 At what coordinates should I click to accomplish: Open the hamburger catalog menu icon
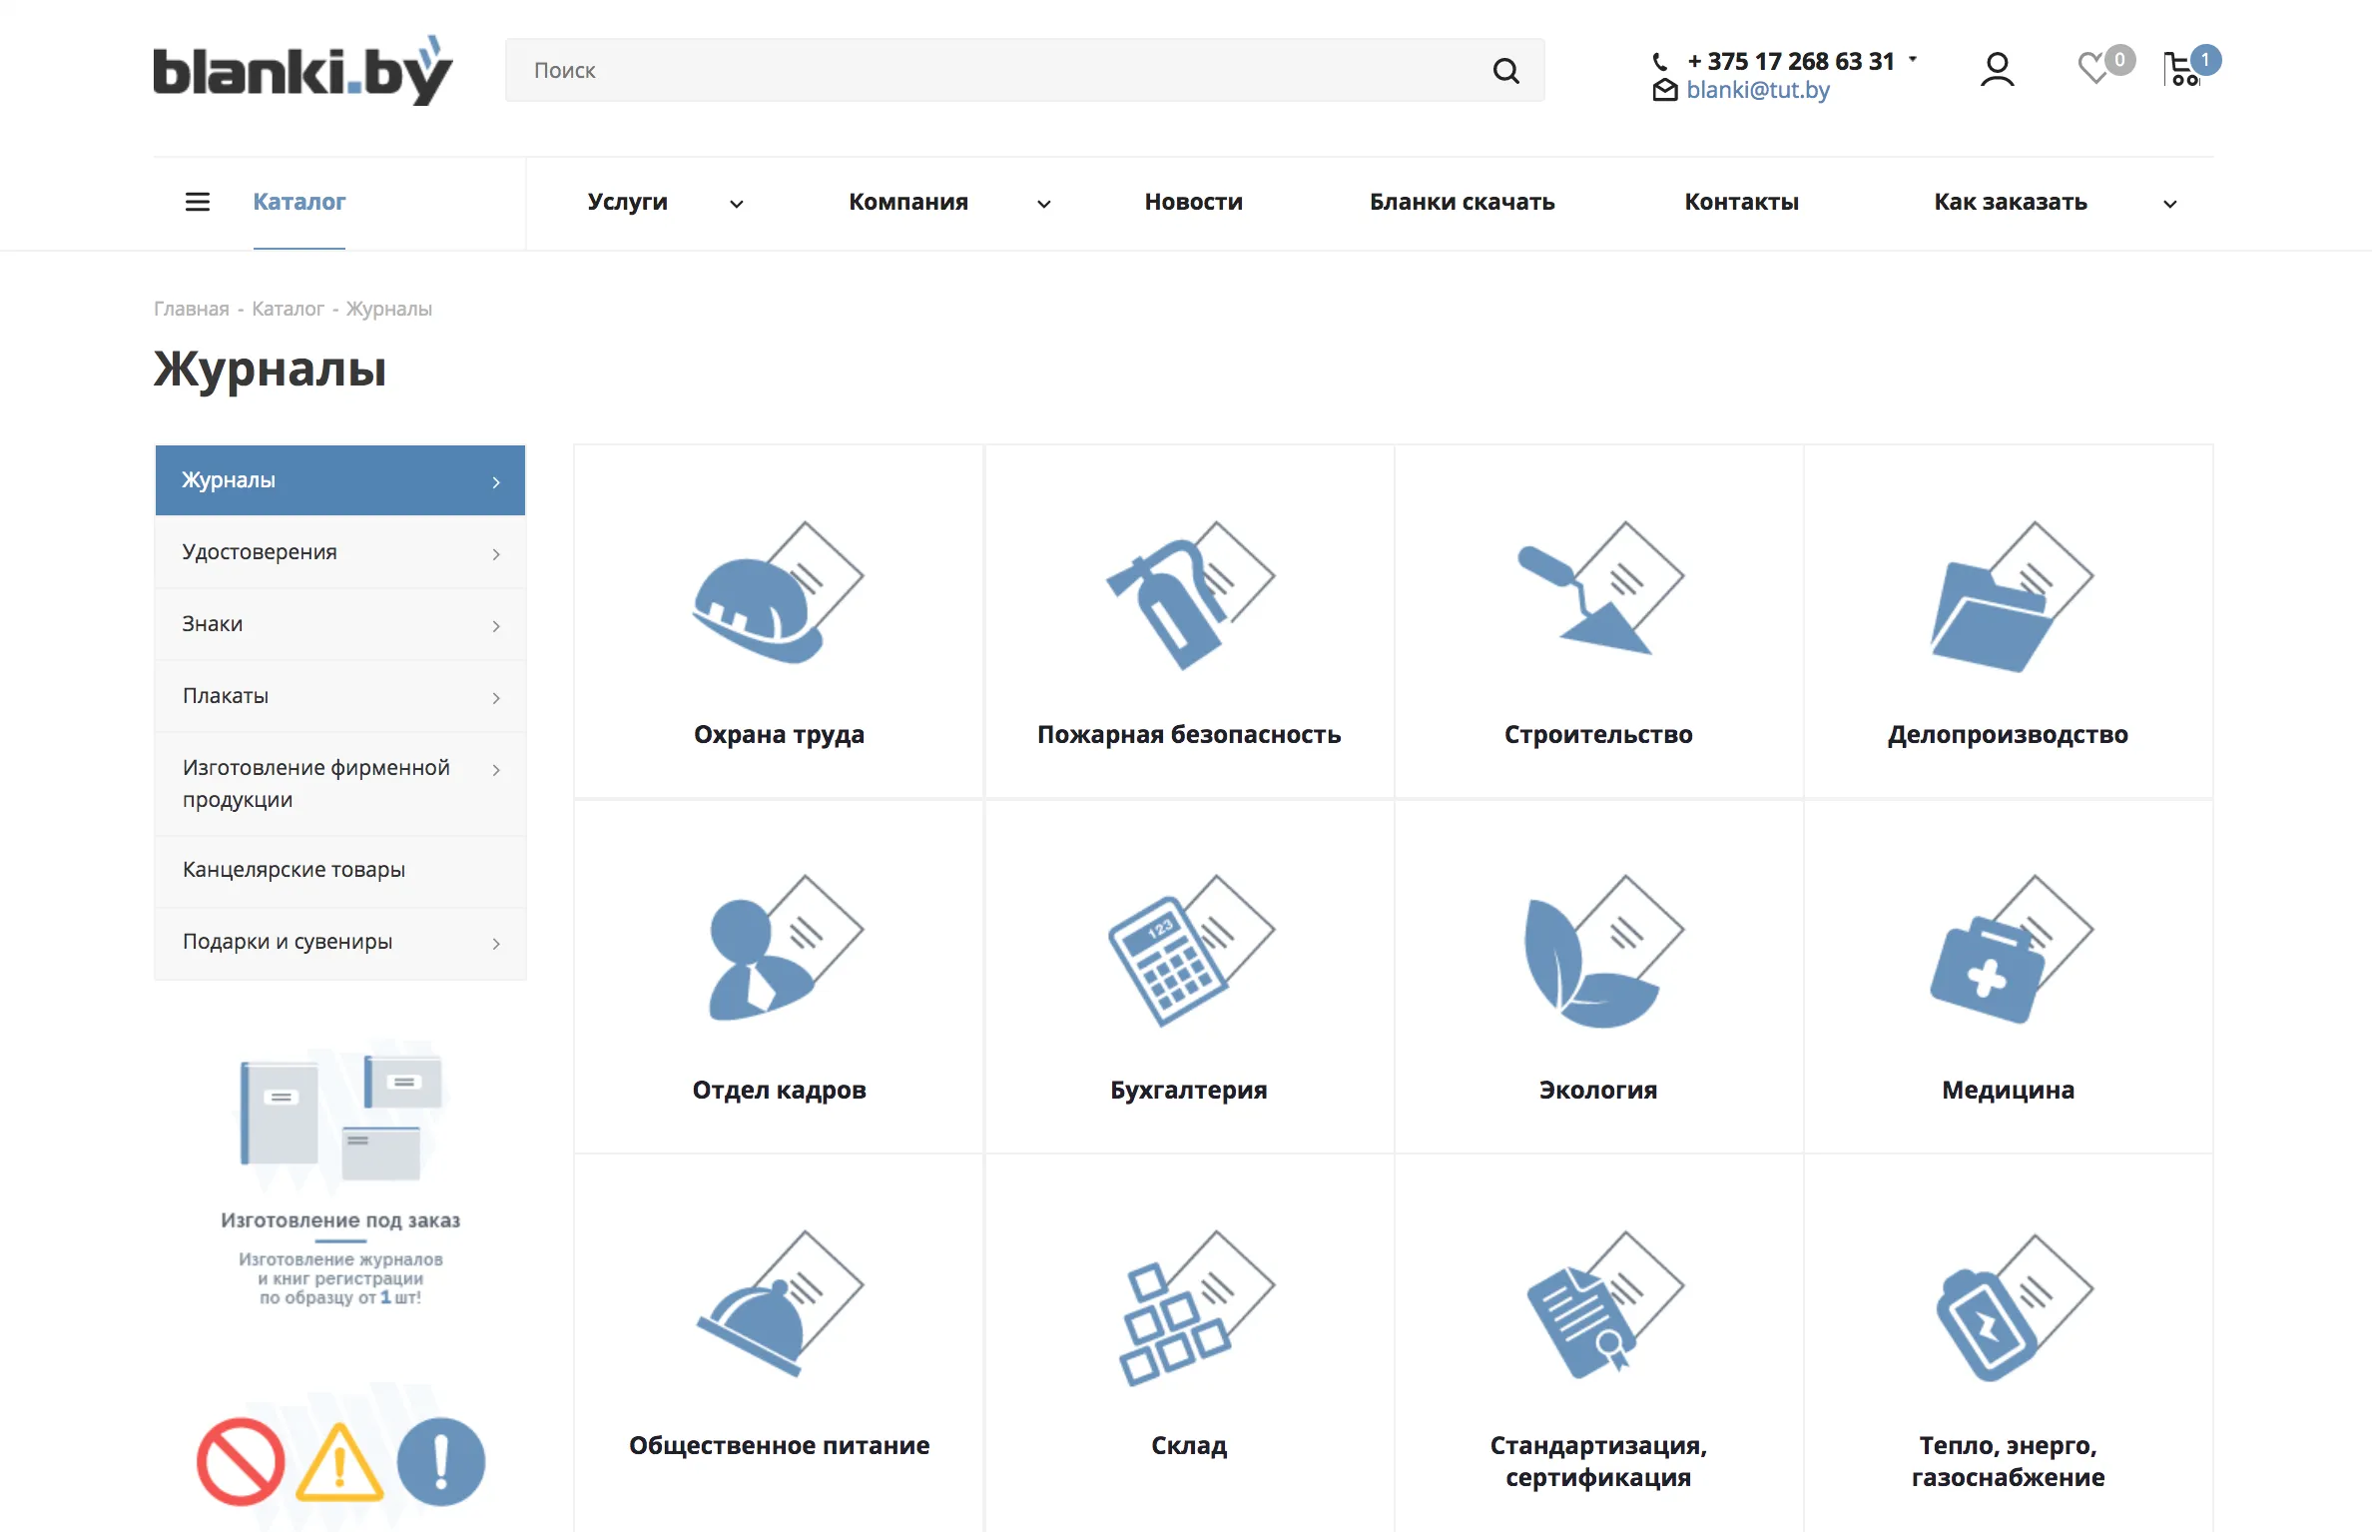pos(198,202)
